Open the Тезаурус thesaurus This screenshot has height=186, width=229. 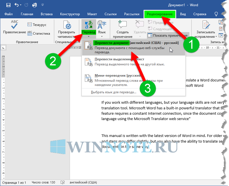37,25
